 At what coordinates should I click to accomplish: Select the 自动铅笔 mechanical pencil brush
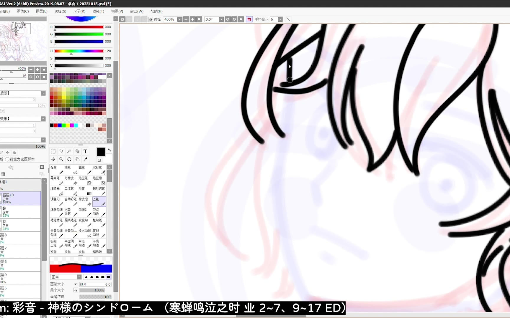pyautogui.click(x=71, y=202)
